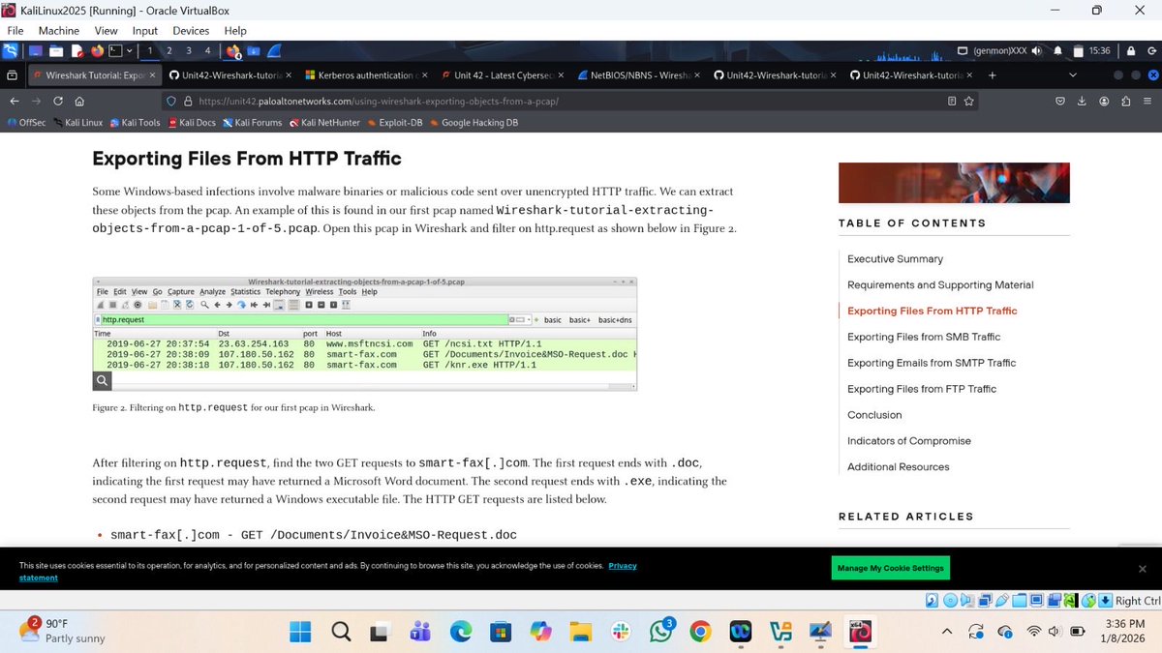
Task: Open the Kali Tools bookmark
Action: click(135, 123)
